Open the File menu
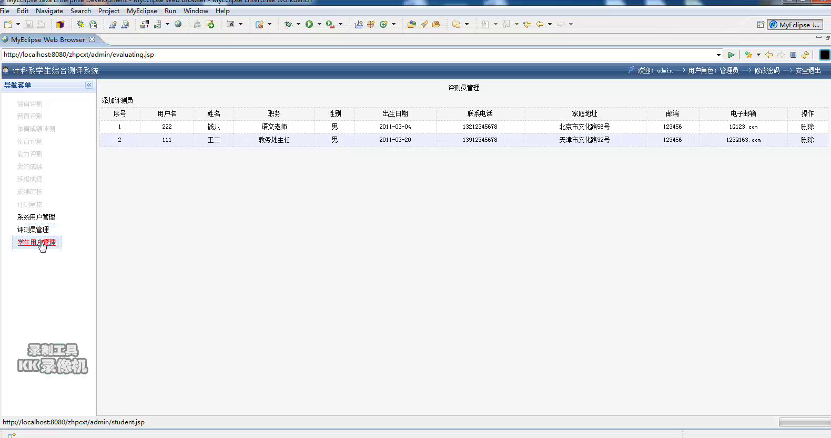 (x=5, y=11)
